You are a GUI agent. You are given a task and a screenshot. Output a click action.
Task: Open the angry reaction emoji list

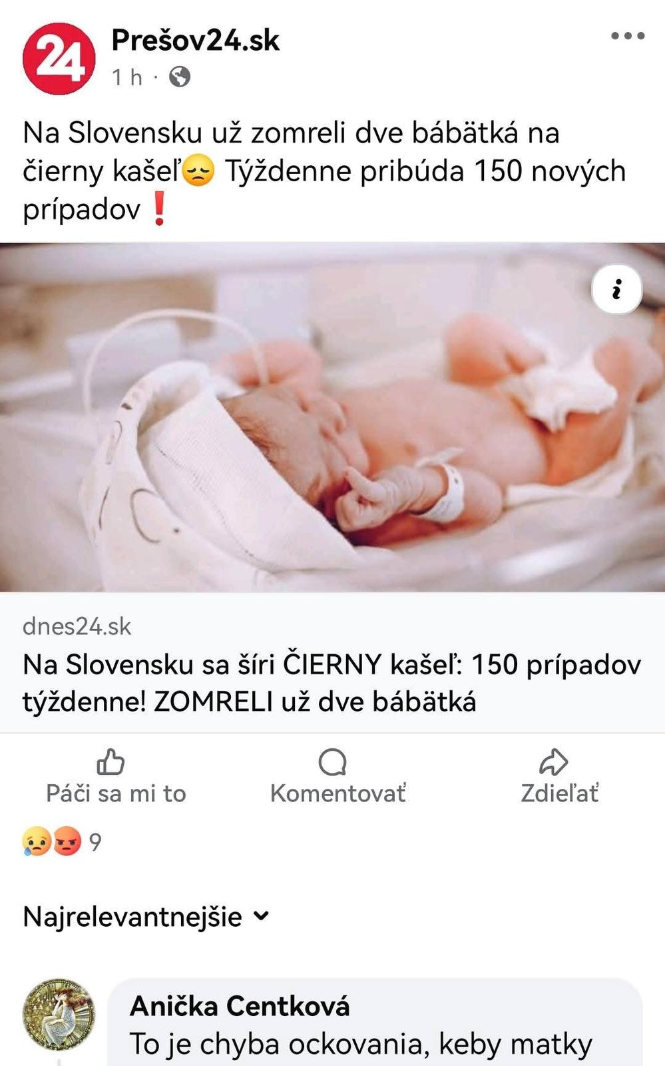[67, 842]
